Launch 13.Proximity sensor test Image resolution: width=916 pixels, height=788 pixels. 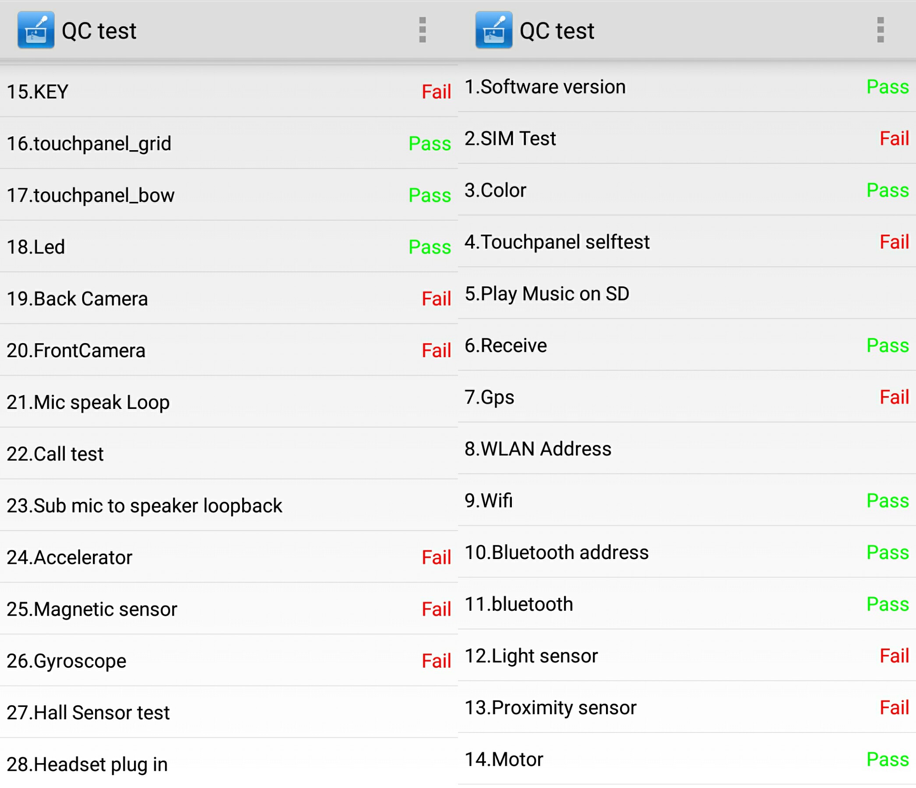[687, 707]
